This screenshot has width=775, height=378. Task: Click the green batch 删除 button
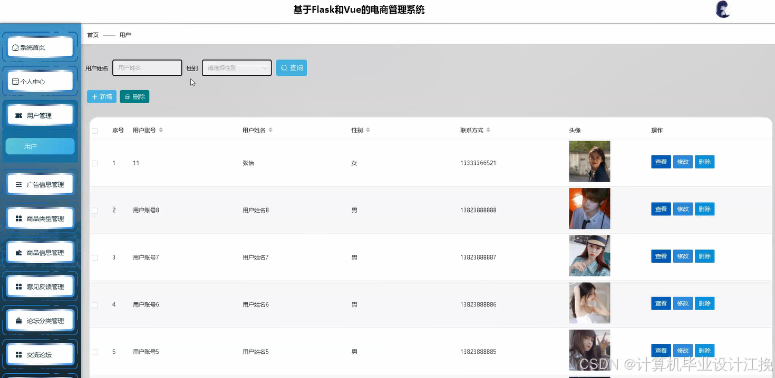pos(134,97)
